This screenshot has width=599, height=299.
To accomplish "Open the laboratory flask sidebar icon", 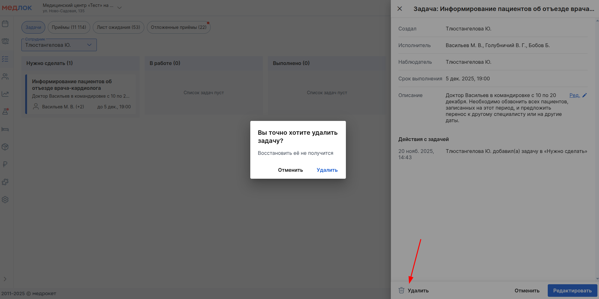I will point(5,111).
